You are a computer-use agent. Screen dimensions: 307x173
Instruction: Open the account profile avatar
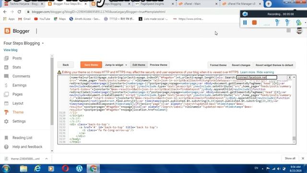pos(299,31)
